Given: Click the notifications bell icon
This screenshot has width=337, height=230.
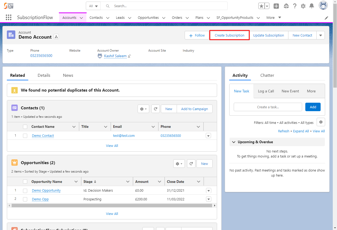Looking at the screenshot, I should pos(311,6).
